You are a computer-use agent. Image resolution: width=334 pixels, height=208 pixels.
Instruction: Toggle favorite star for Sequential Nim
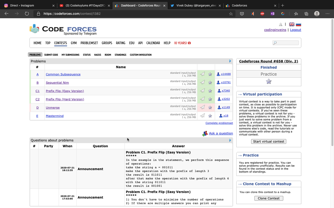pyautogui.click(x=210, y=82)
